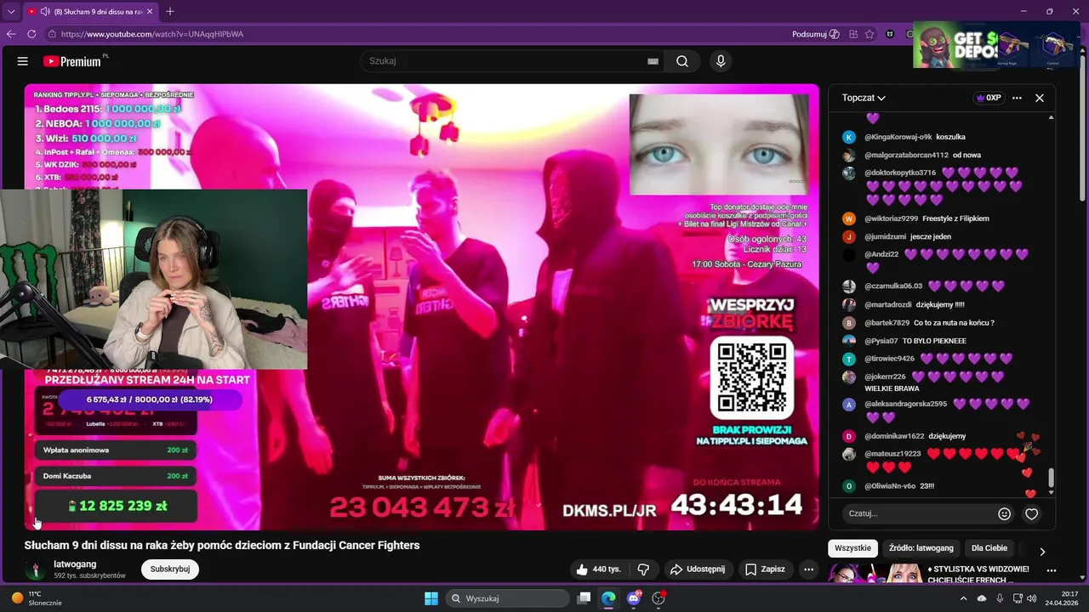Show more filter chips with right arrow

click(1042, 551)
